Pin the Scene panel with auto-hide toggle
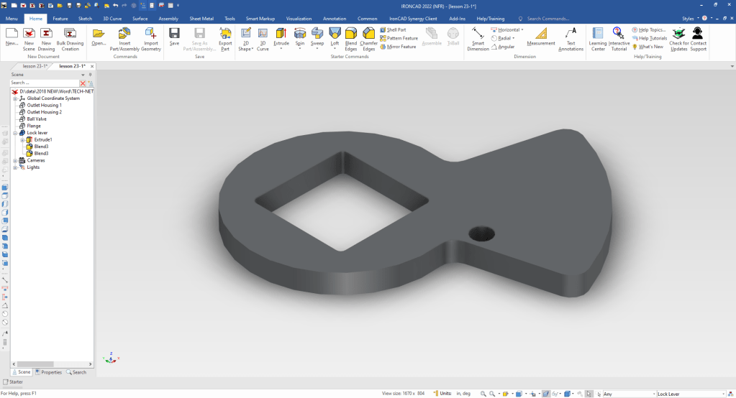 tap(90, 74)
